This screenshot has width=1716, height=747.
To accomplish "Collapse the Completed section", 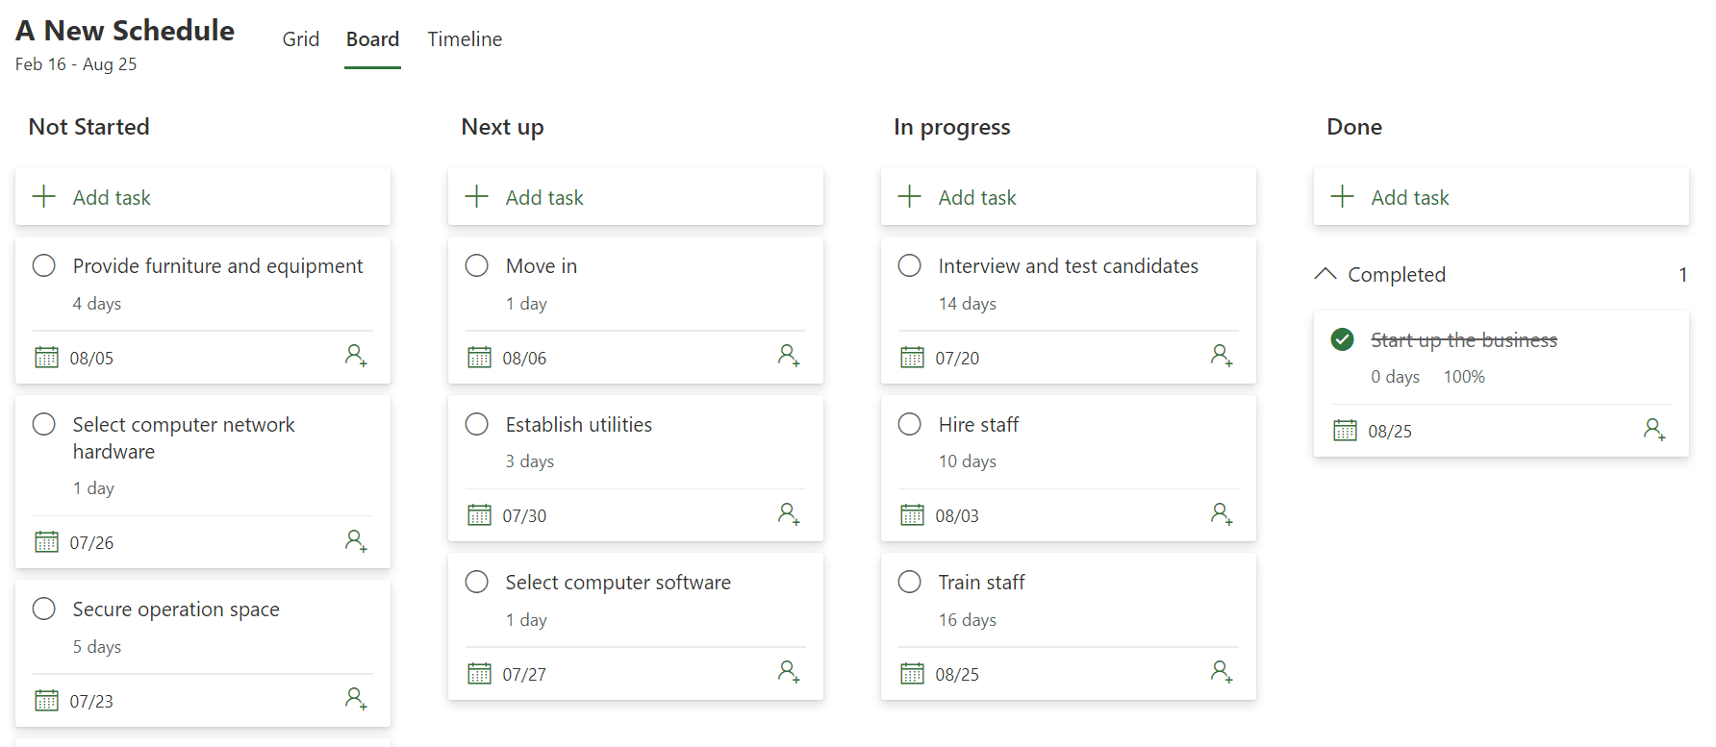I will pos(1325,274).
